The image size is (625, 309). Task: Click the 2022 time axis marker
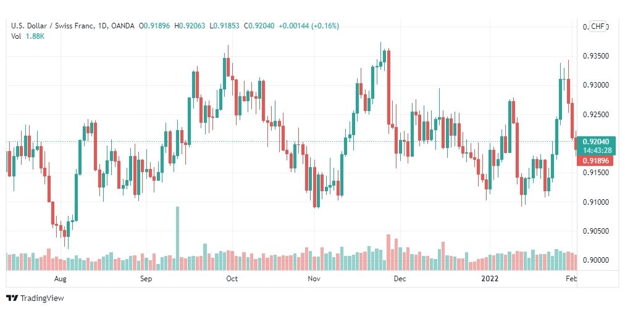point(490,279)
